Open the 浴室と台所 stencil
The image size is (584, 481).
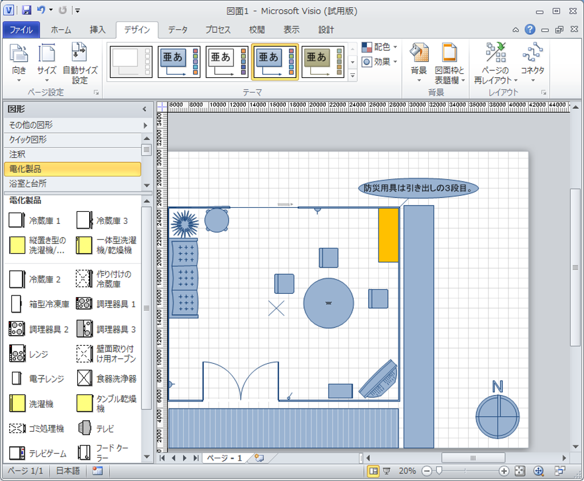(x=73, y=183)
